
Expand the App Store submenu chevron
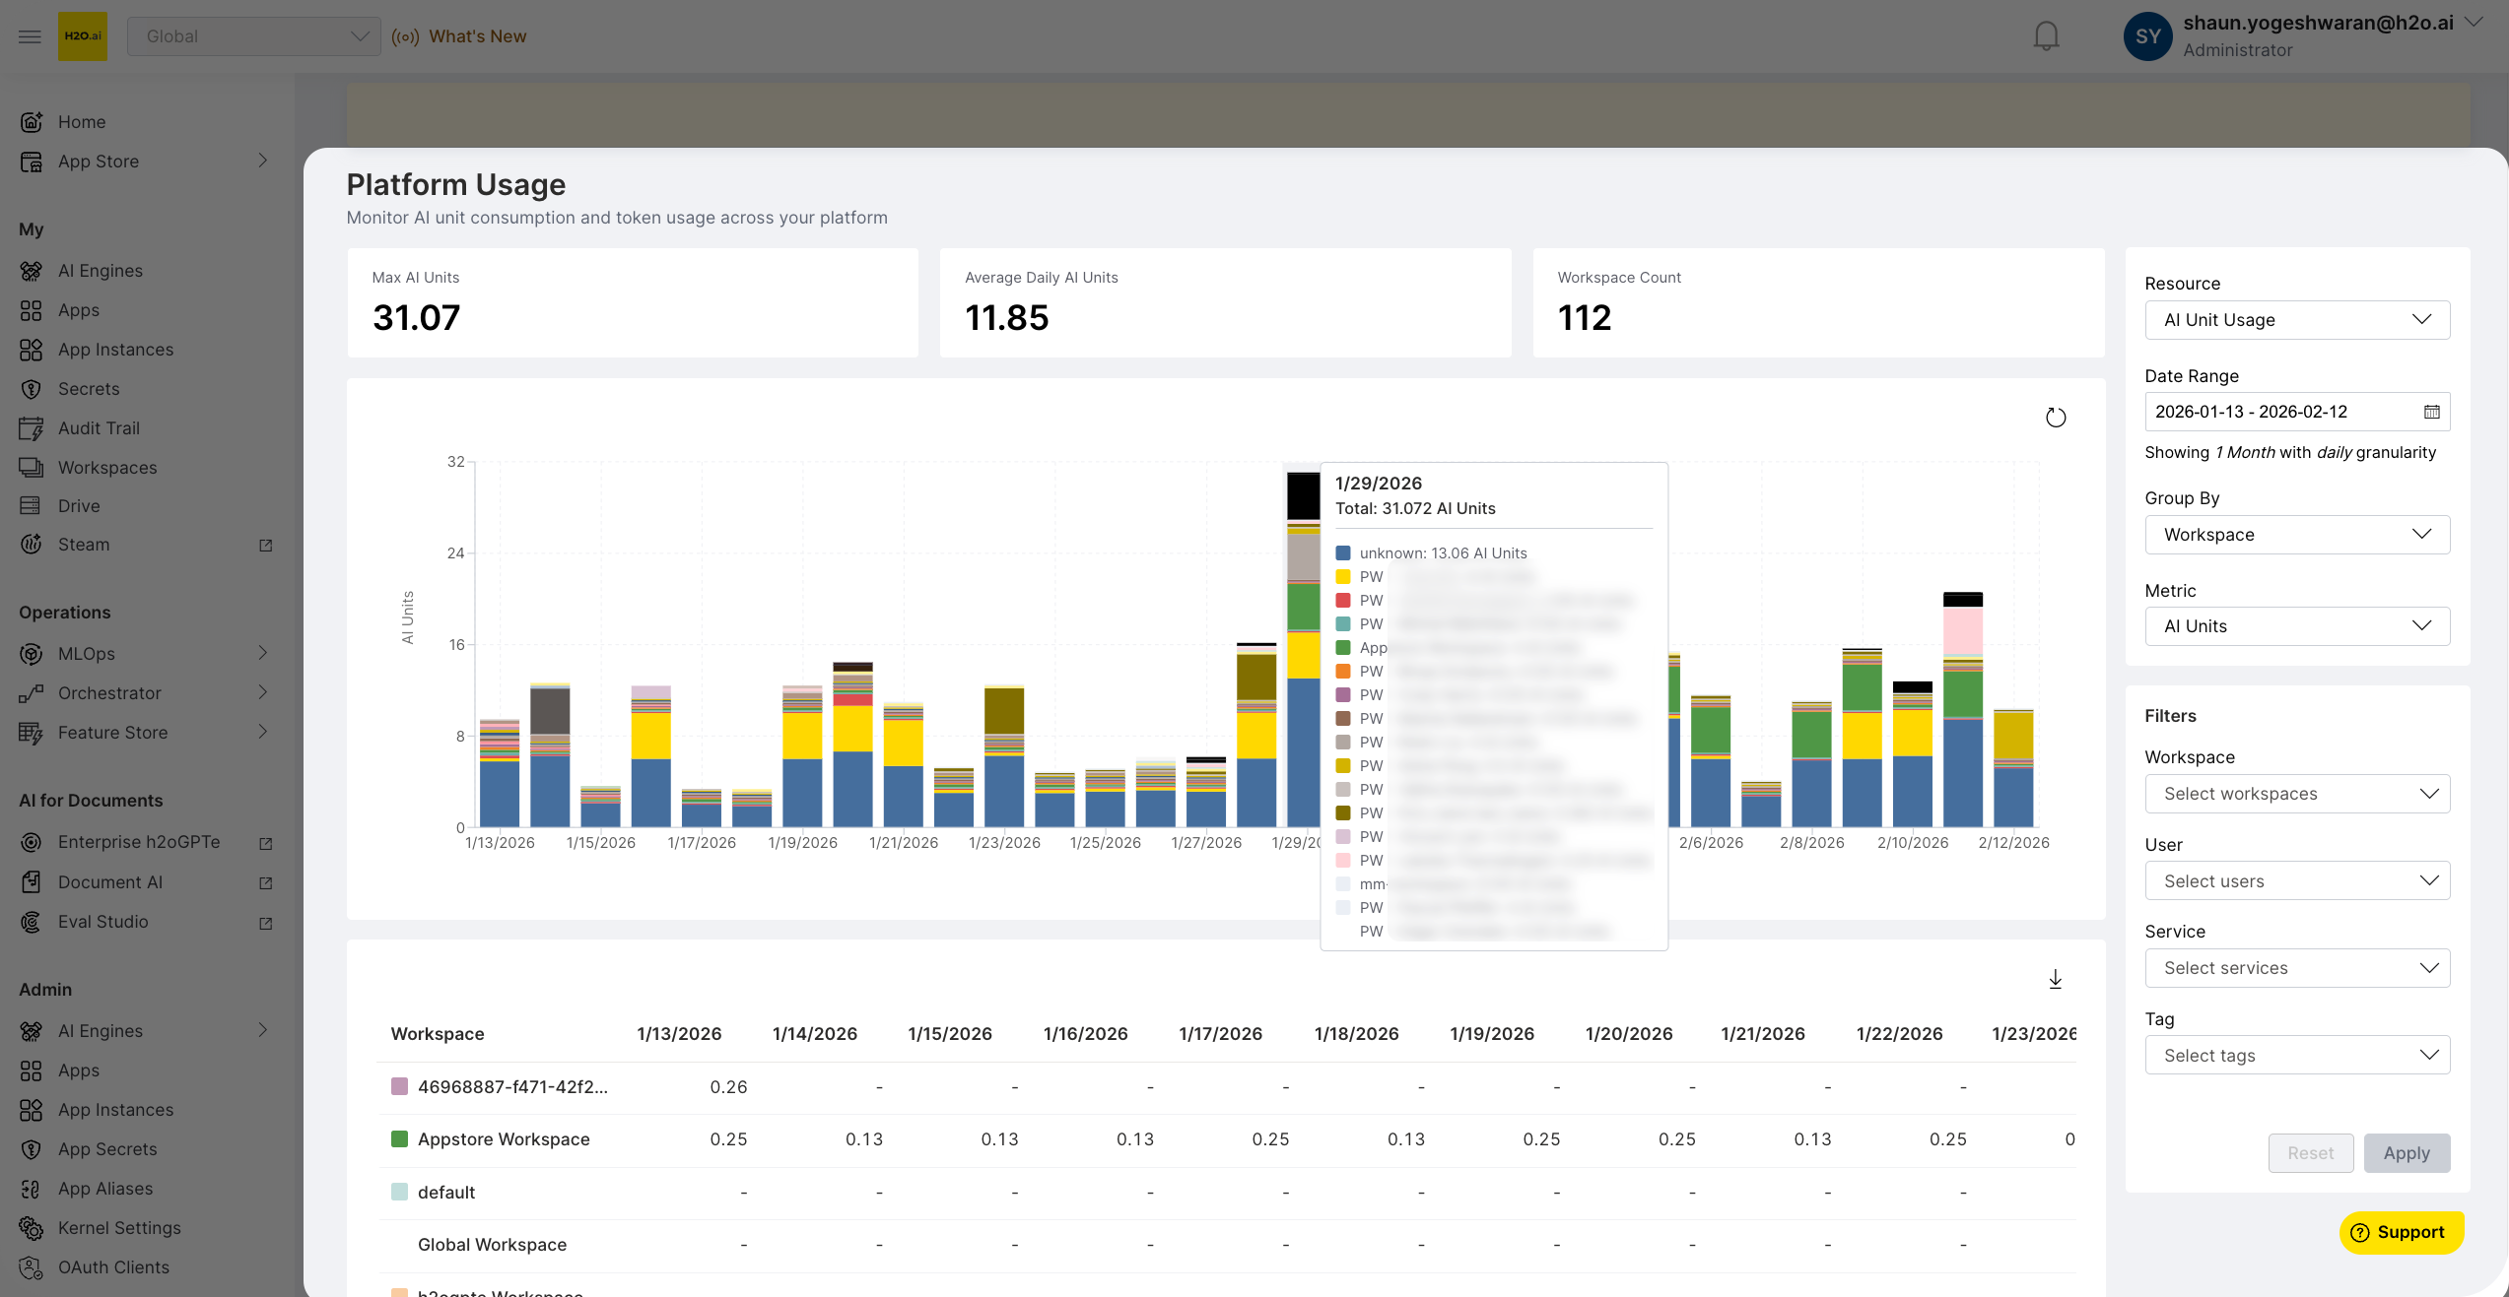(262, 162)
